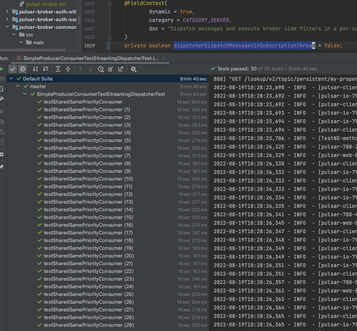Click the Expand All tests icon
The width and height of the screenshot is (357, 331).
point(58,69)
